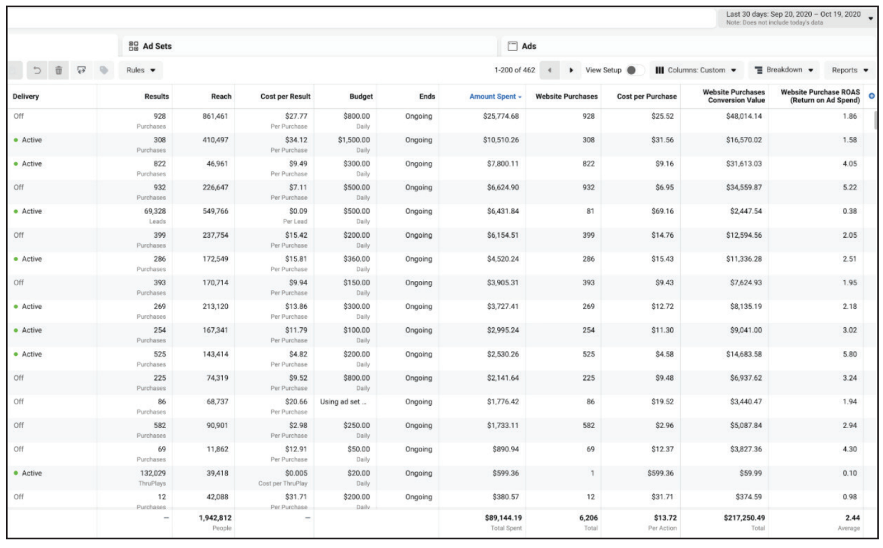Click the Ad Sets grid icon
Image resolution: width=883 pixels, height=548 pixels.
click(134, 46)
